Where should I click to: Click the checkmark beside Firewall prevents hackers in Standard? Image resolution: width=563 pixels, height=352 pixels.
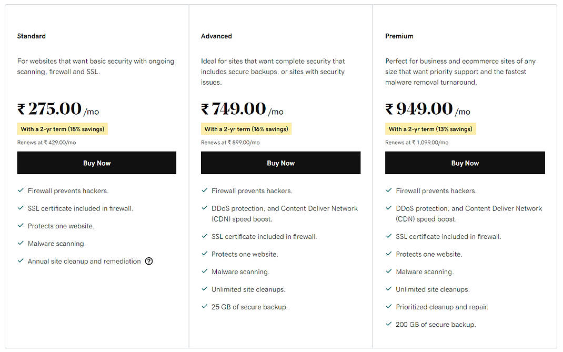[21, 190]
